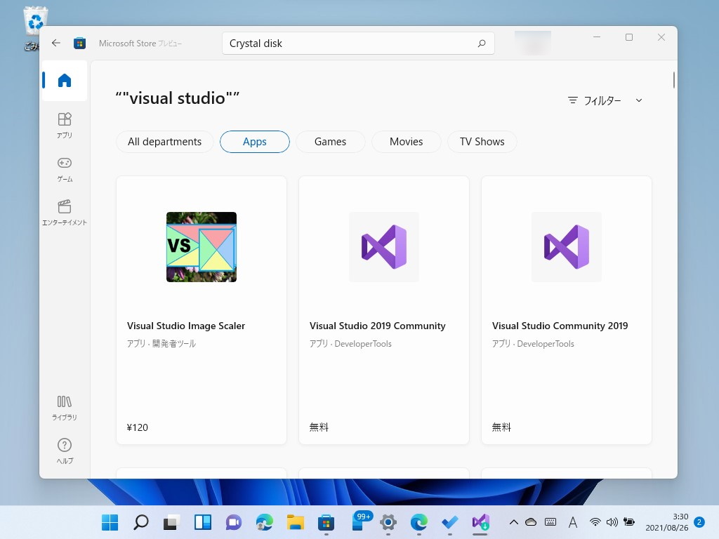Click the search box containing Crystal disk
The image size is (719, 539).
358,43
